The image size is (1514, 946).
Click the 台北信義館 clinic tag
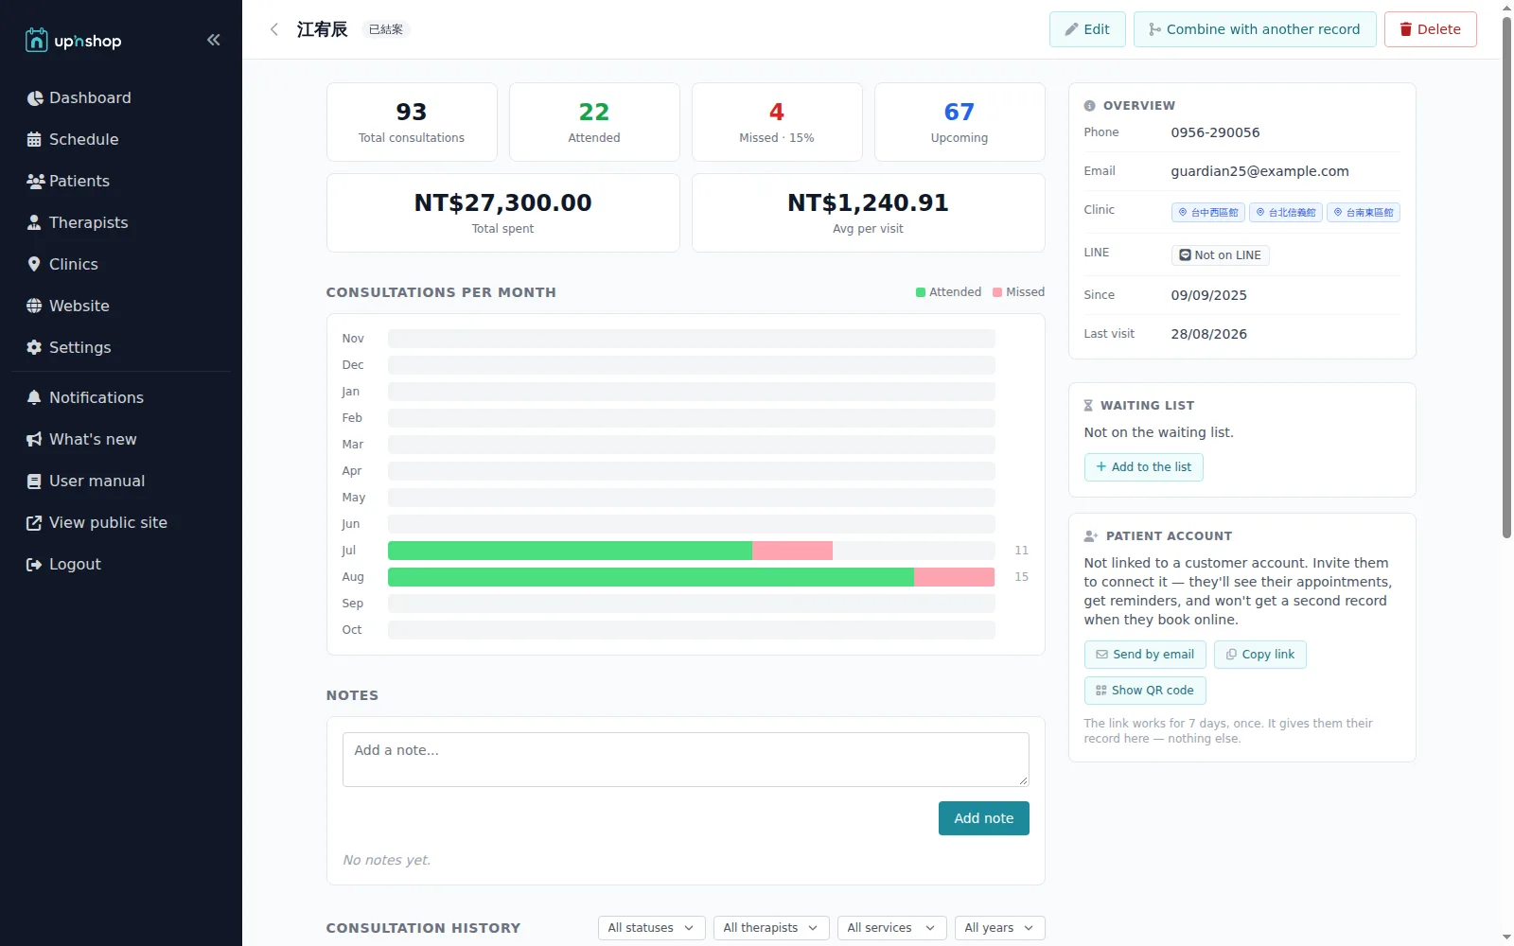[x=1286, y=212]
